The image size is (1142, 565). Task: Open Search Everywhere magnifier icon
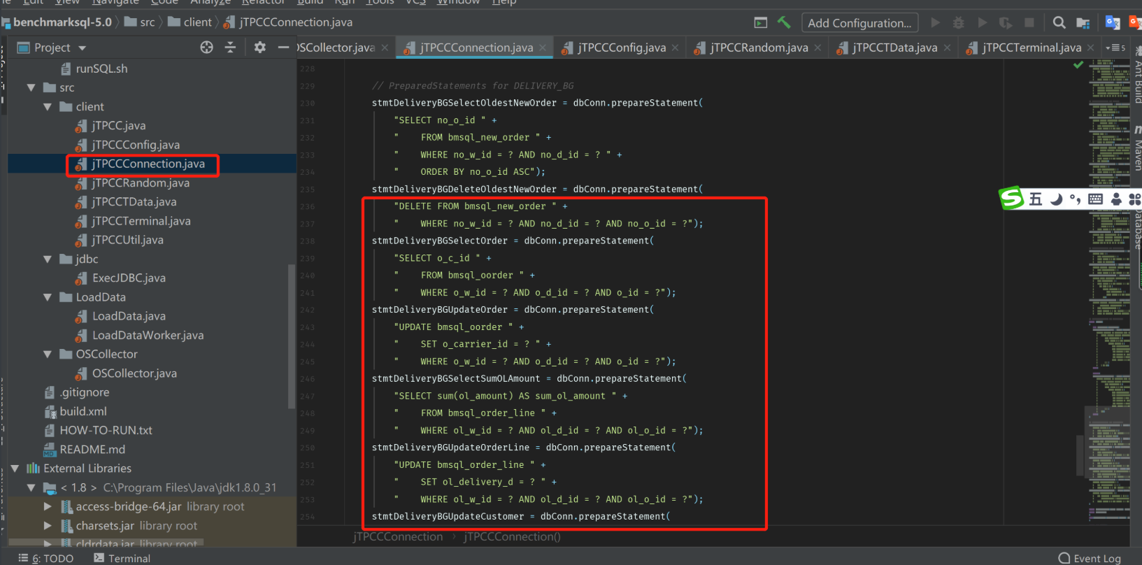point(1059,22)
